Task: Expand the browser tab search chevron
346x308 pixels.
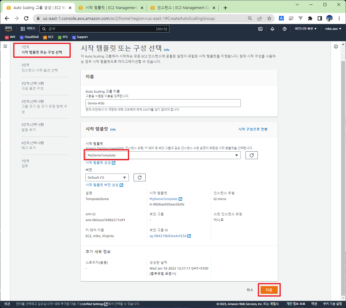Action: (x=297, y=5)
